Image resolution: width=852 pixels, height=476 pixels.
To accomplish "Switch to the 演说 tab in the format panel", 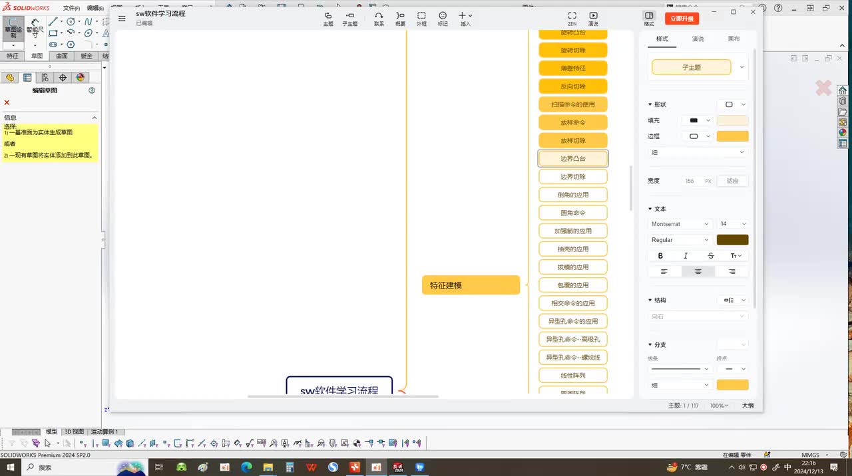I will coord(698,39).
